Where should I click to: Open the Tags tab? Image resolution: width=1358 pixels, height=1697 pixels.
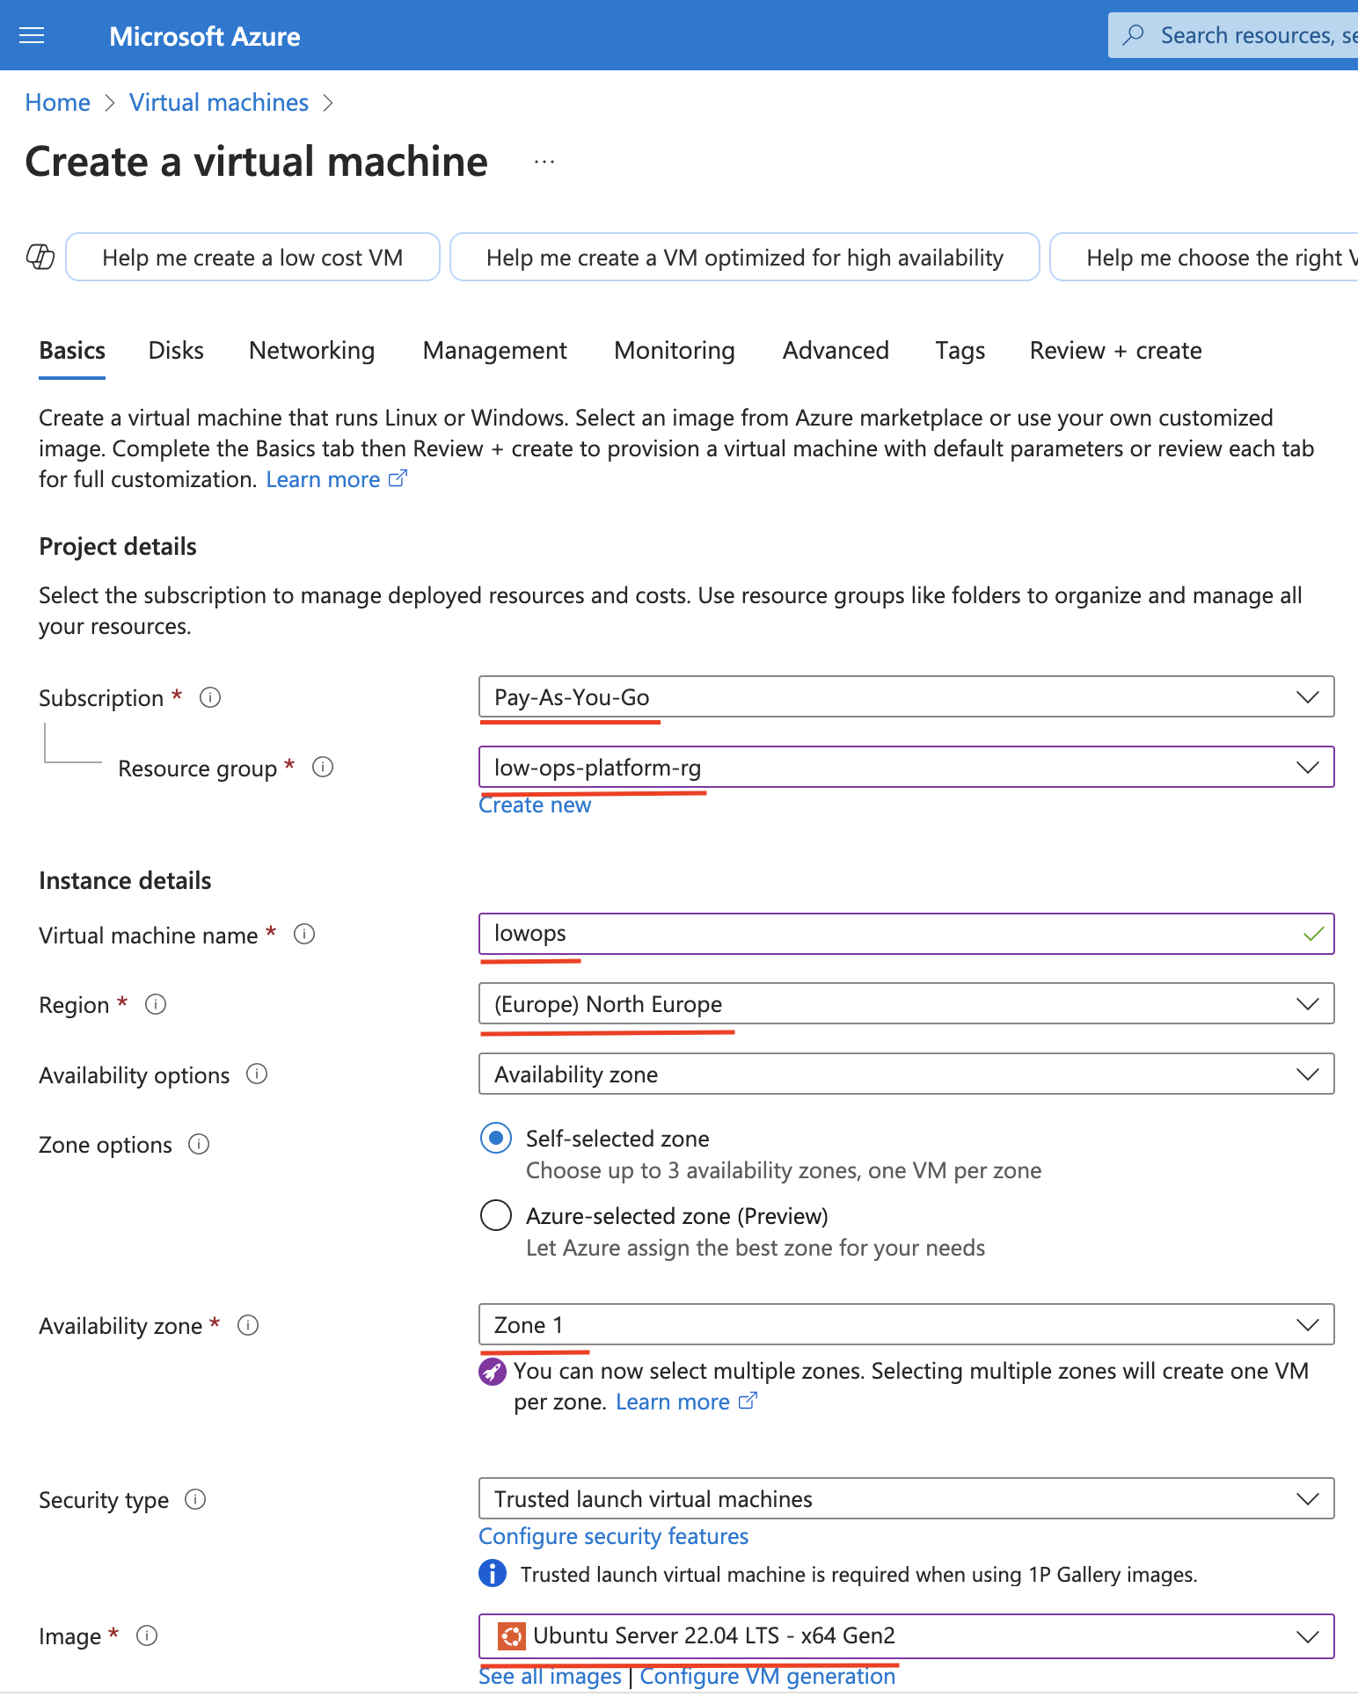click(x=960, y=351)
